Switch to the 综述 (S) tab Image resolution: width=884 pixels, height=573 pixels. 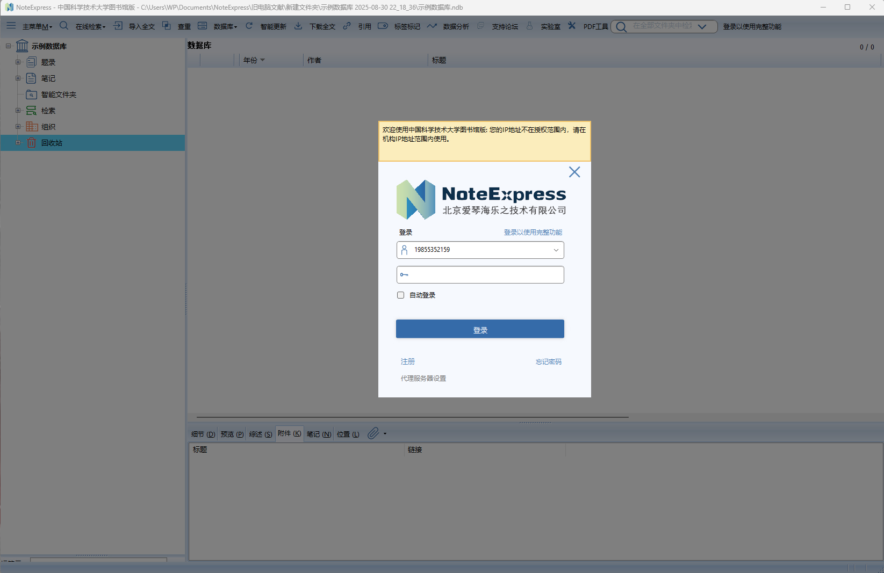pos(261,434)
